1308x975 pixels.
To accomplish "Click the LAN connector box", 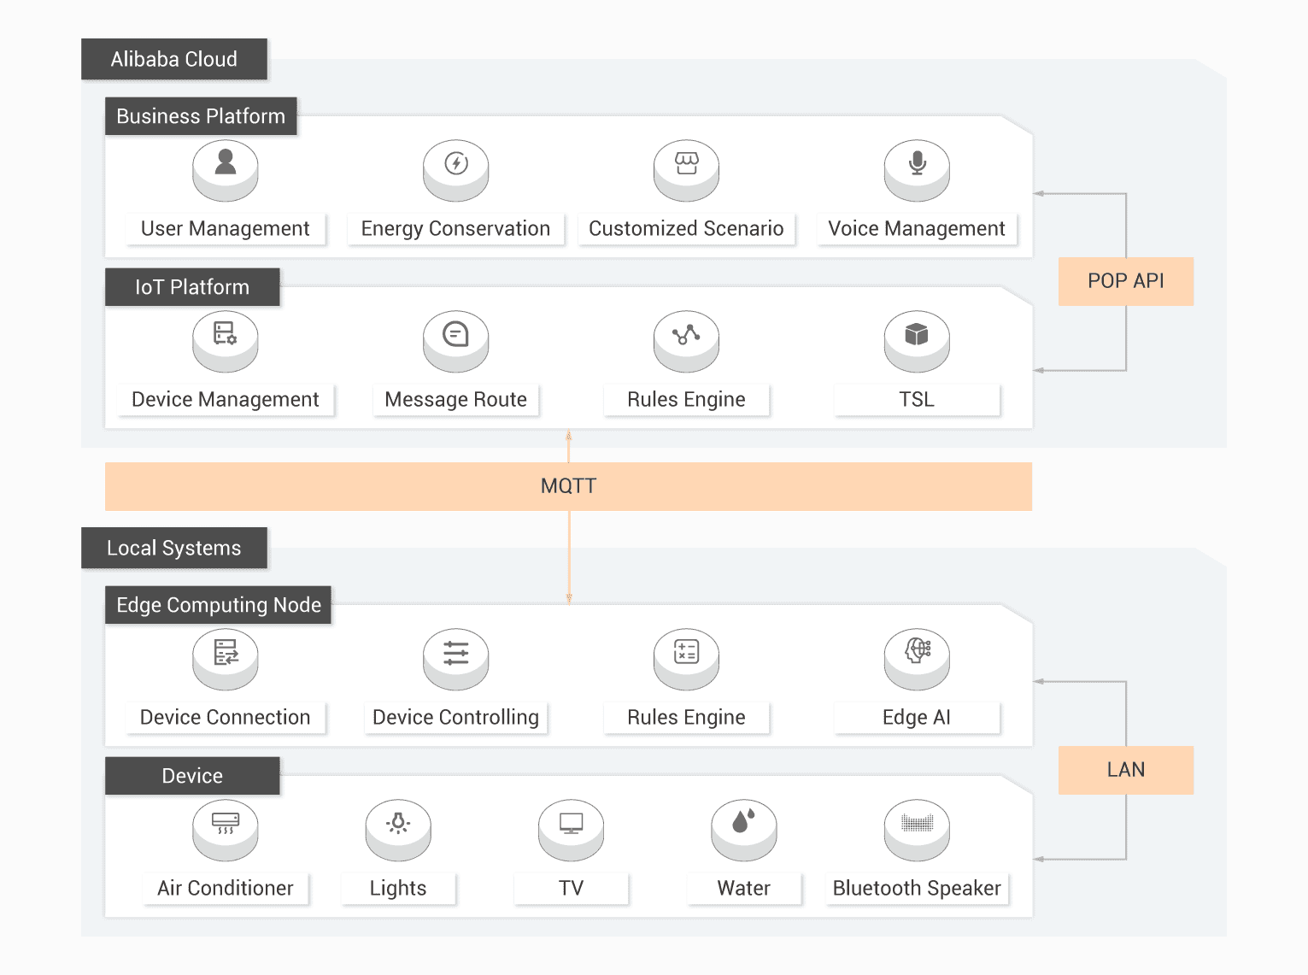I will (1125, 770).
